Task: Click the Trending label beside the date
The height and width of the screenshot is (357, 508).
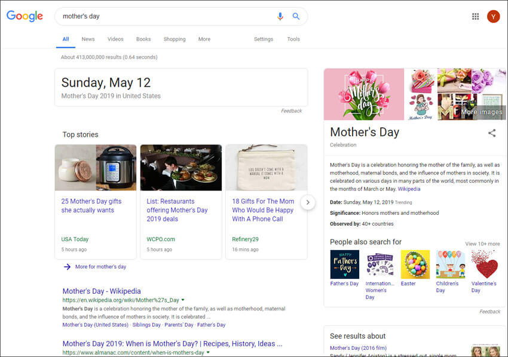Action: (x=403, y=202)
